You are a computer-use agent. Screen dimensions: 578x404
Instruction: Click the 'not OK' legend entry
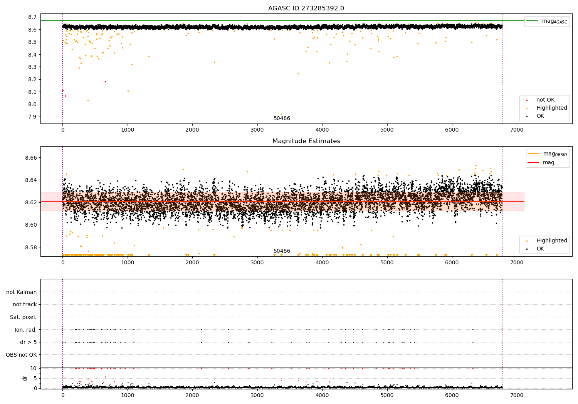(x=545, y=100)
